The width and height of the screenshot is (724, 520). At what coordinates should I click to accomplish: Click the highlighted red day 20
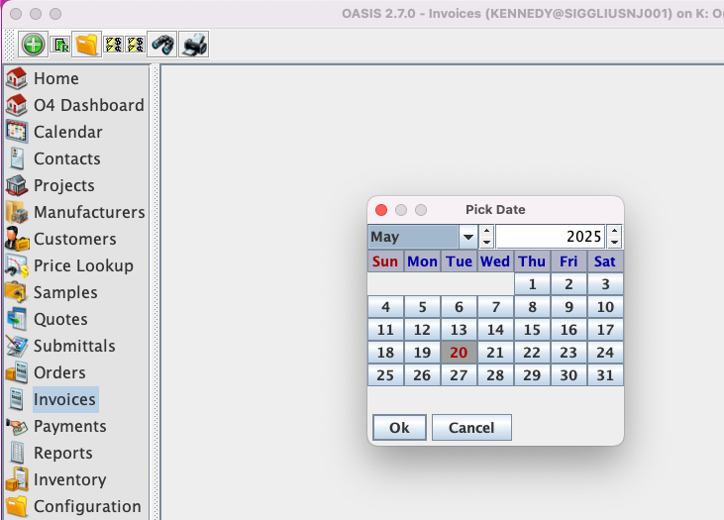pyautogui.click(x=459, y=353)
